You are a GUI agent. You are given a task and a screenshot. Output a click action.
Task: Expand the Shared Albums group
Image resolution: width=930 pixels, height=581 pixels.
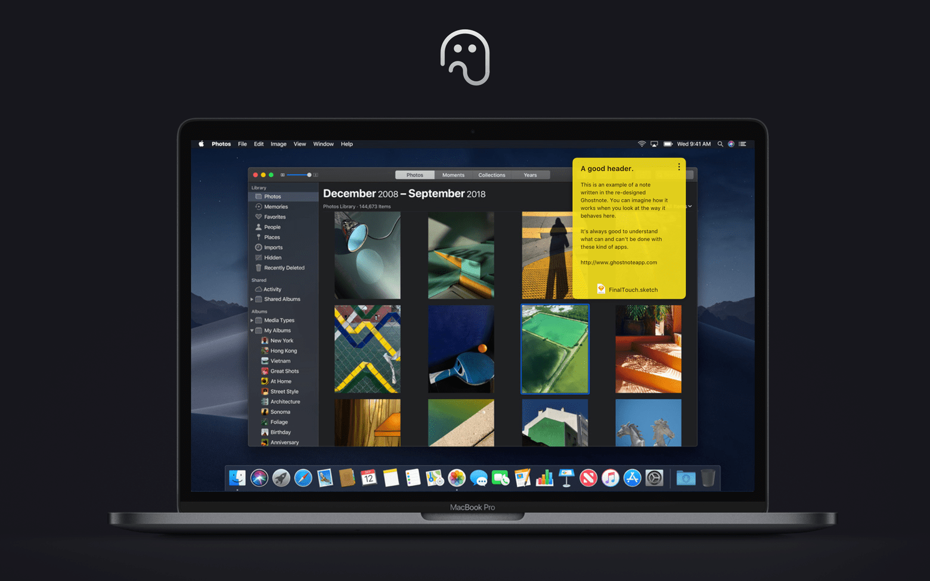click(252, 299)
